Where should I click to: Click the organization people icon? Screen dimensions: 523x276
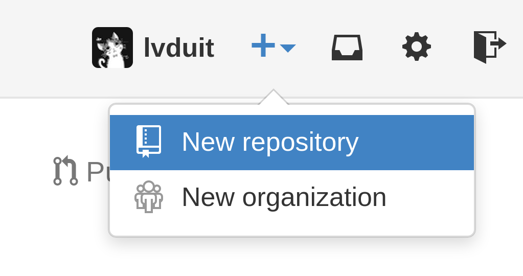coord(149,197)
